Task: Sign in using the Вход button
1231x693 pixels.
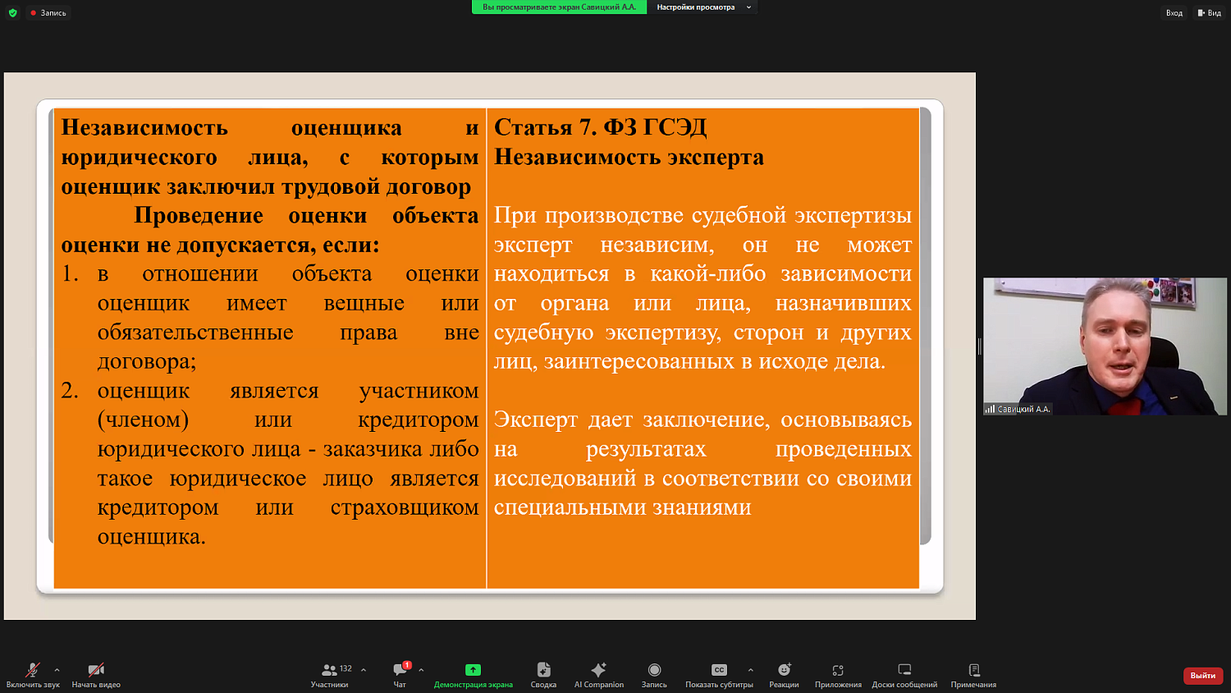Action: (1174, 12)
